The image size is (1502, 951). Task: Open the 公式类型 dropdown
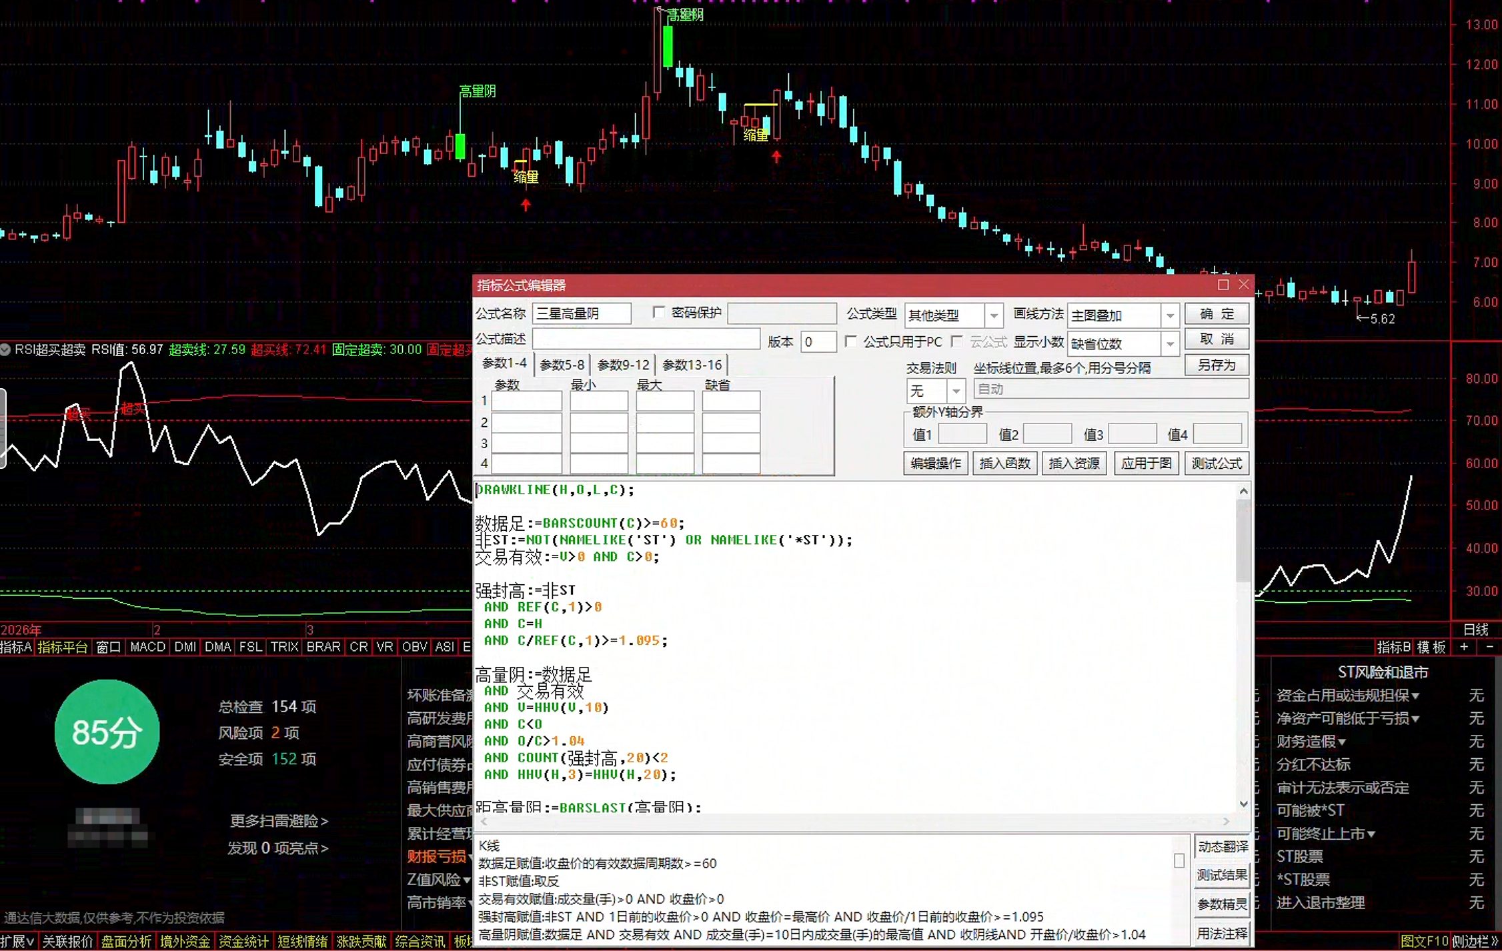tap(994, 315)
